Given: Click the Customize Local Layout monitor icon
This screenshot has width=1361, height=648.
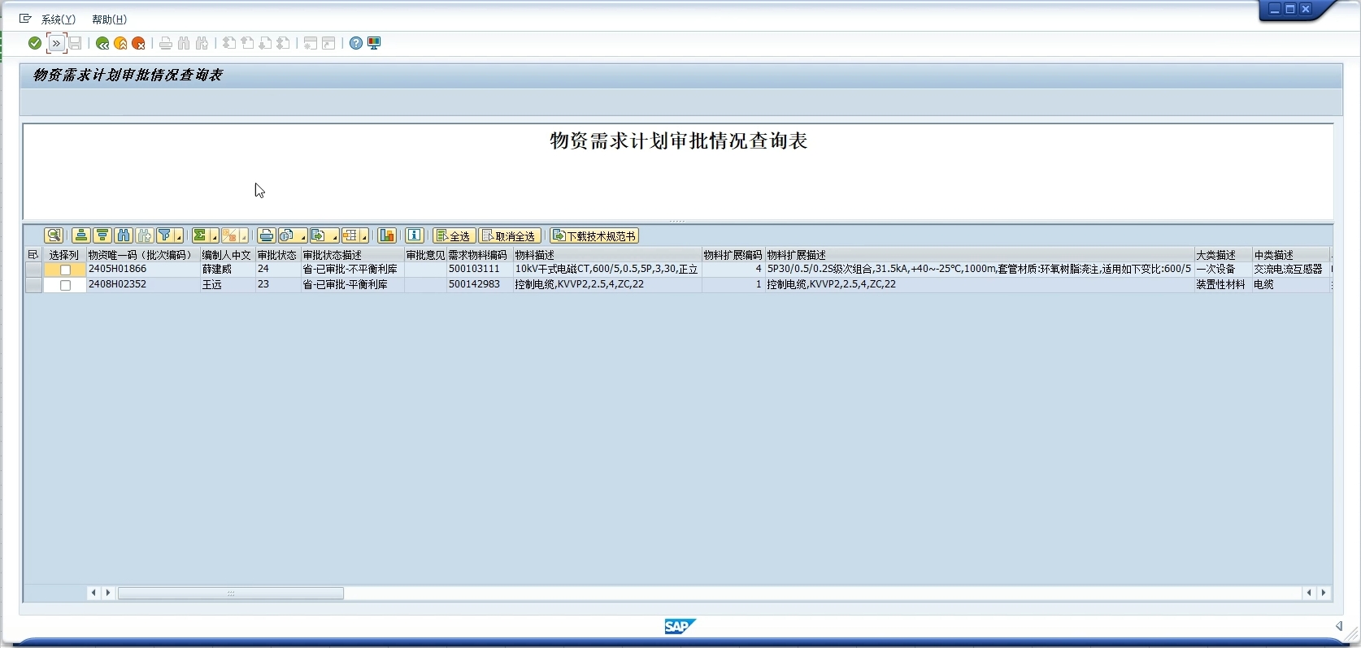Looking at the screenshot, I should (374, 43).
